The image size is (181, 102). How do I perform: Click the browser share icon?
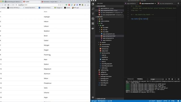click(x=85, y=5)
